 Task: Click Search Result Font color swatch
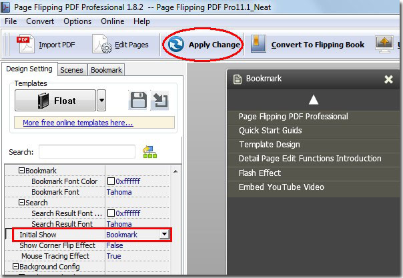[x=111, y=213]
